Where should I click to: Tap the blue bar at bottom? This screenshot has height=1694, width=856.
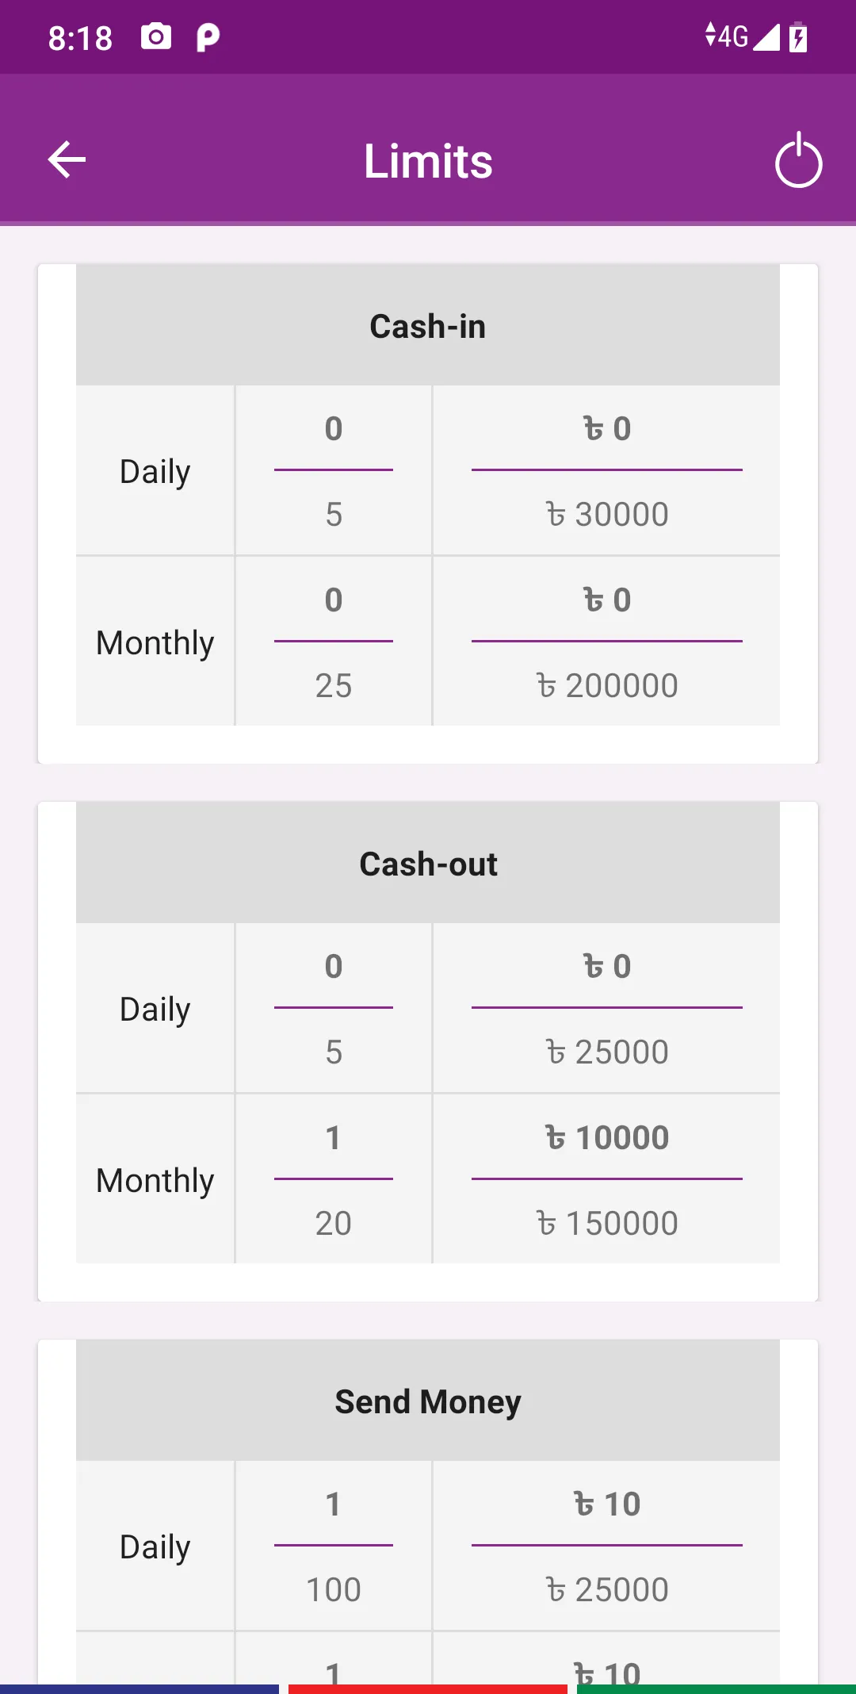tap(139, 1688)
